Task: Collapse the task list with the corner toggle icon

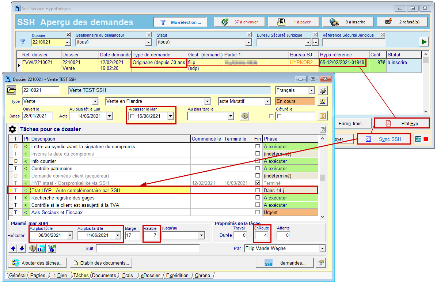Action: (x=323, y=129)
